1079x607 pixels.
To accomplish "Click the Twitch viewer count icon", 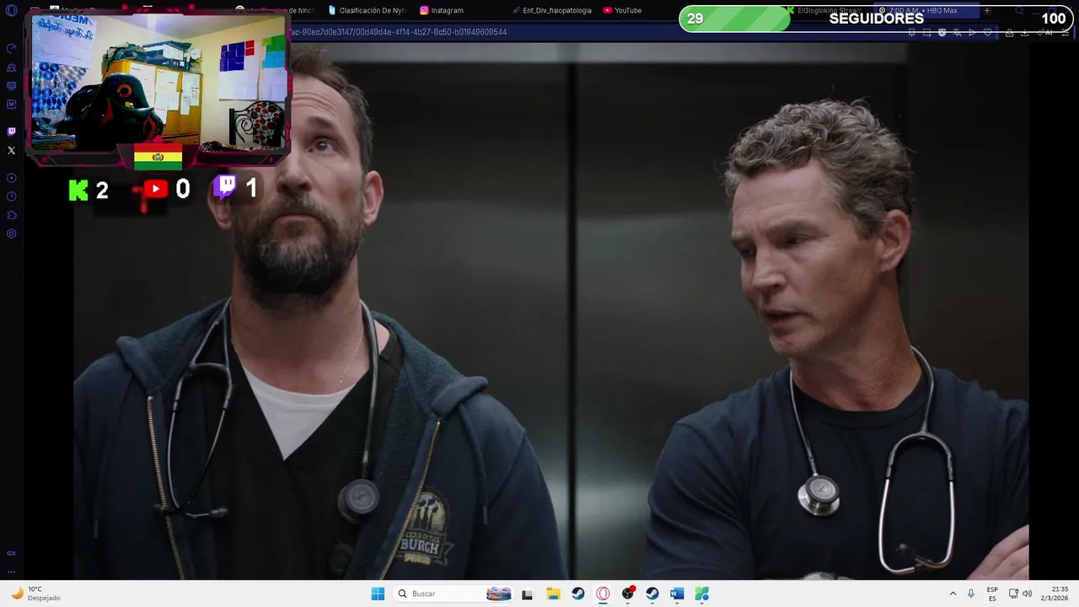I will [224, 187].
